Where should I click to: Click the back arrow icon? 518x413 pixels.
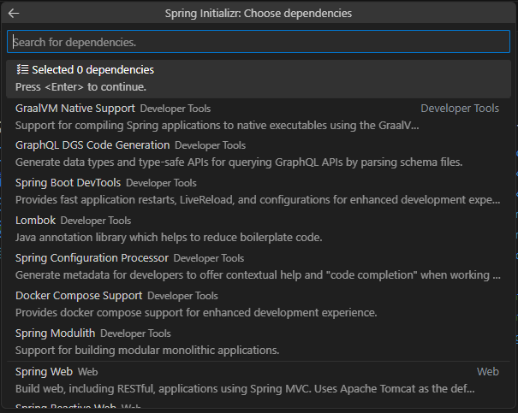pyautogui.click(x=14, y=14)
